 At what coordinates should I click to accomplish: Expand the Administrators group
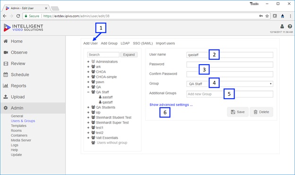pyautogui.click(x=88, y=62)
